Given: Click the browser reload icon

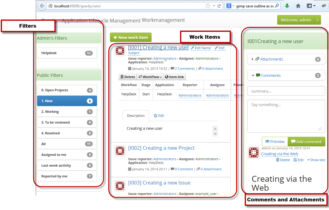Looking at the screenshot, I should (x=219, y=6).
